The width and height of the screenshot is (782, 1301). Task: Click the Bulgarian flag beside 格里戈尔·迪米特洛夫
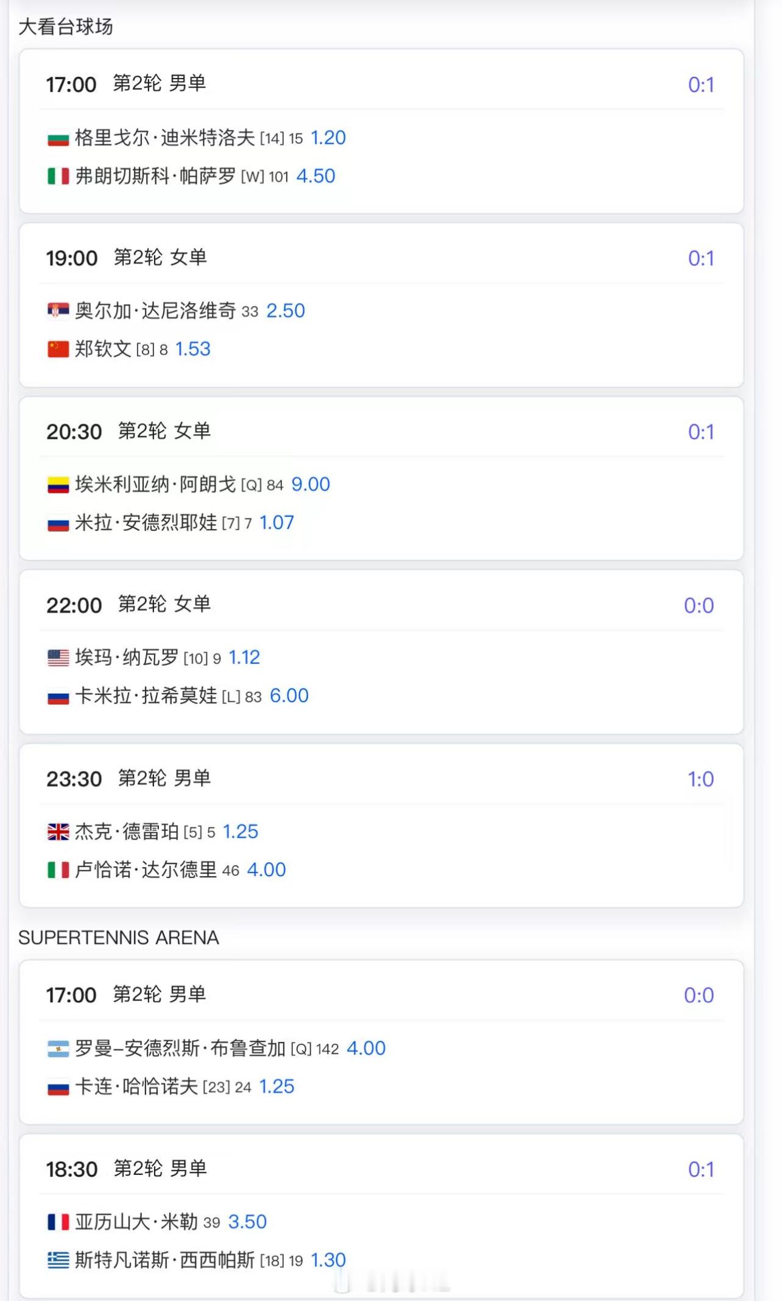(58, 138)
